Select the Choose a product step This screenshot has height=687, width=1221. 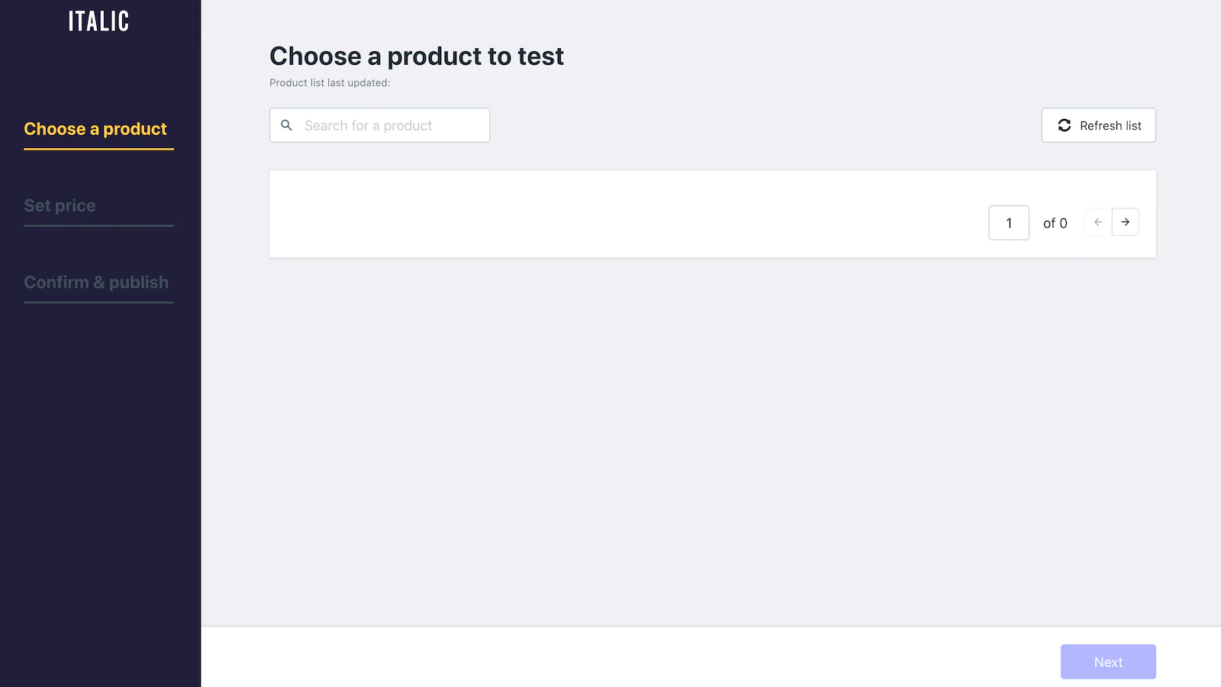(x=95, y=129)
